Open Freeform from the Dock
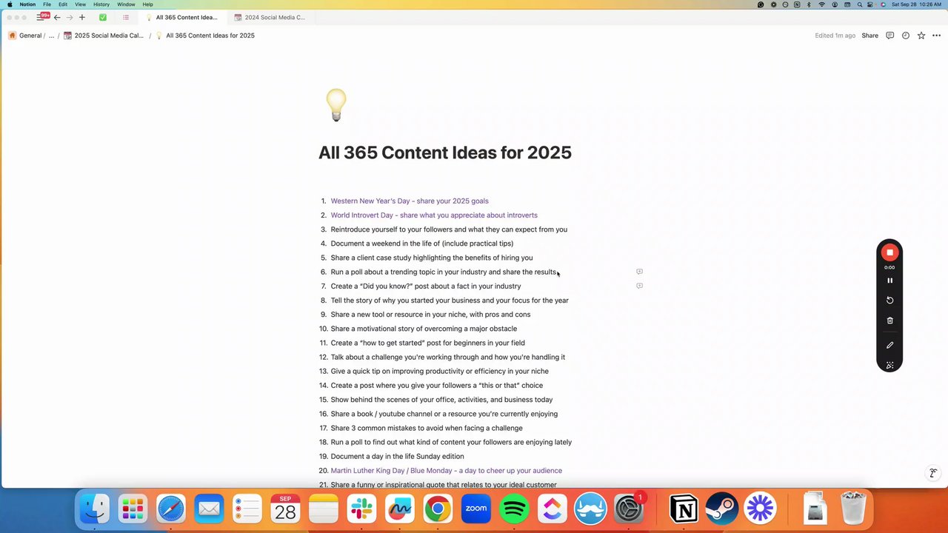948x533 pixels. click(400, 509)
